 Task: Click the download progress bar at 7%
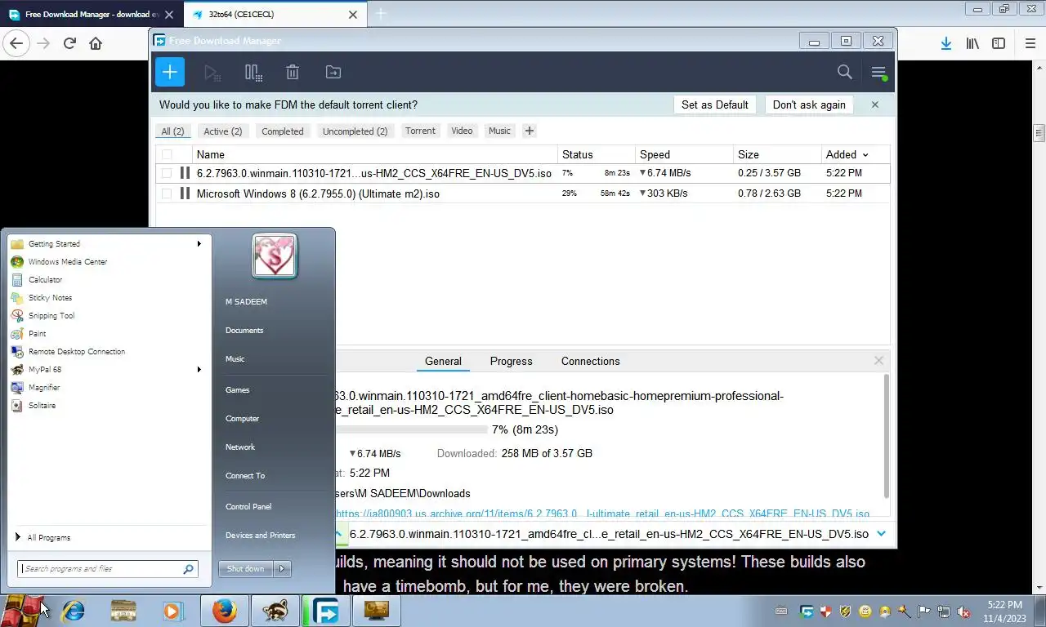click(412, 429)
